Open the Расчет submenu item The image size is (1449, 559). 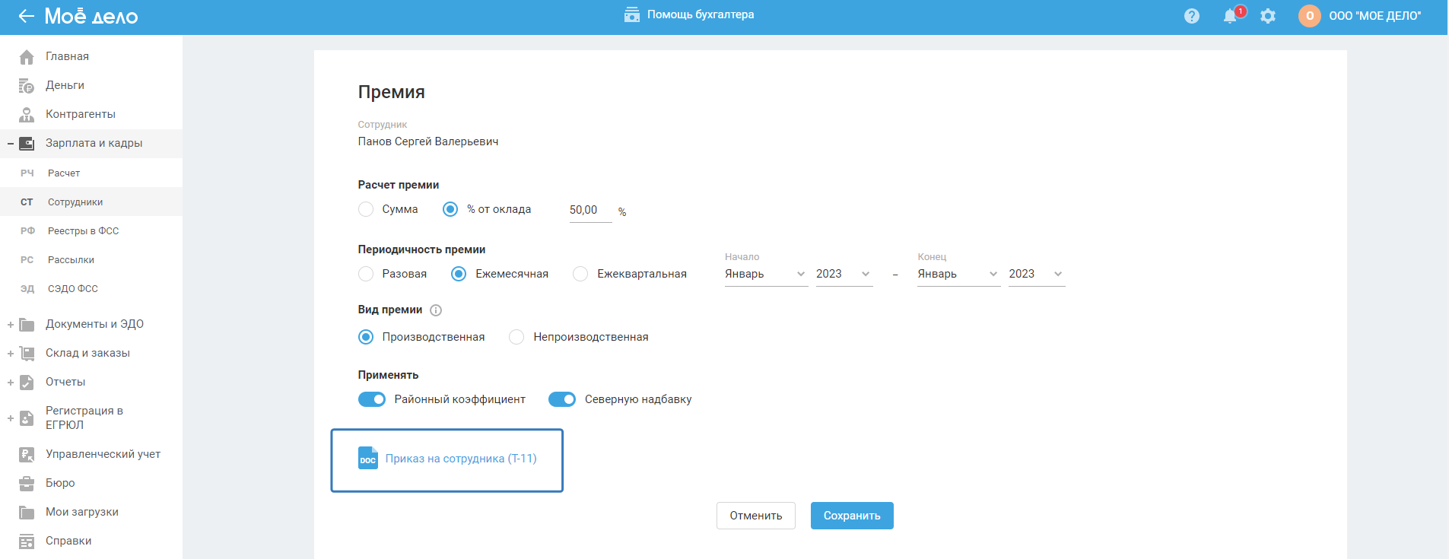pyautogui.click(x=91, y=173)
